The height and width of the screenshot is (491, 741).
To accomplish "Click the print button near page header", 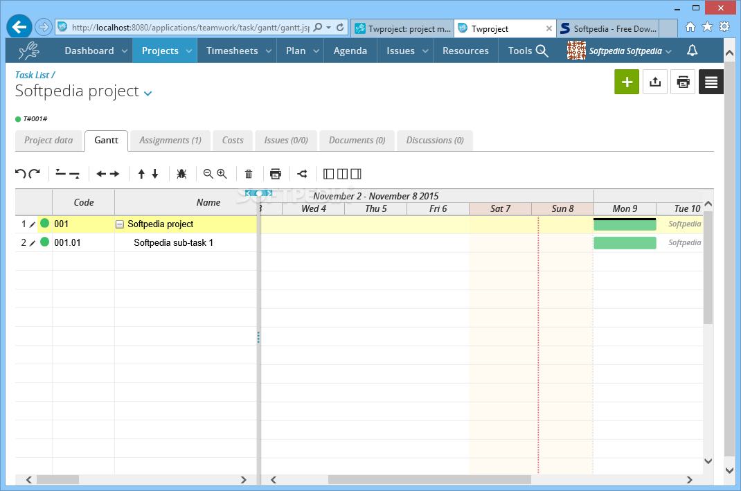I will tap(683, 82).
